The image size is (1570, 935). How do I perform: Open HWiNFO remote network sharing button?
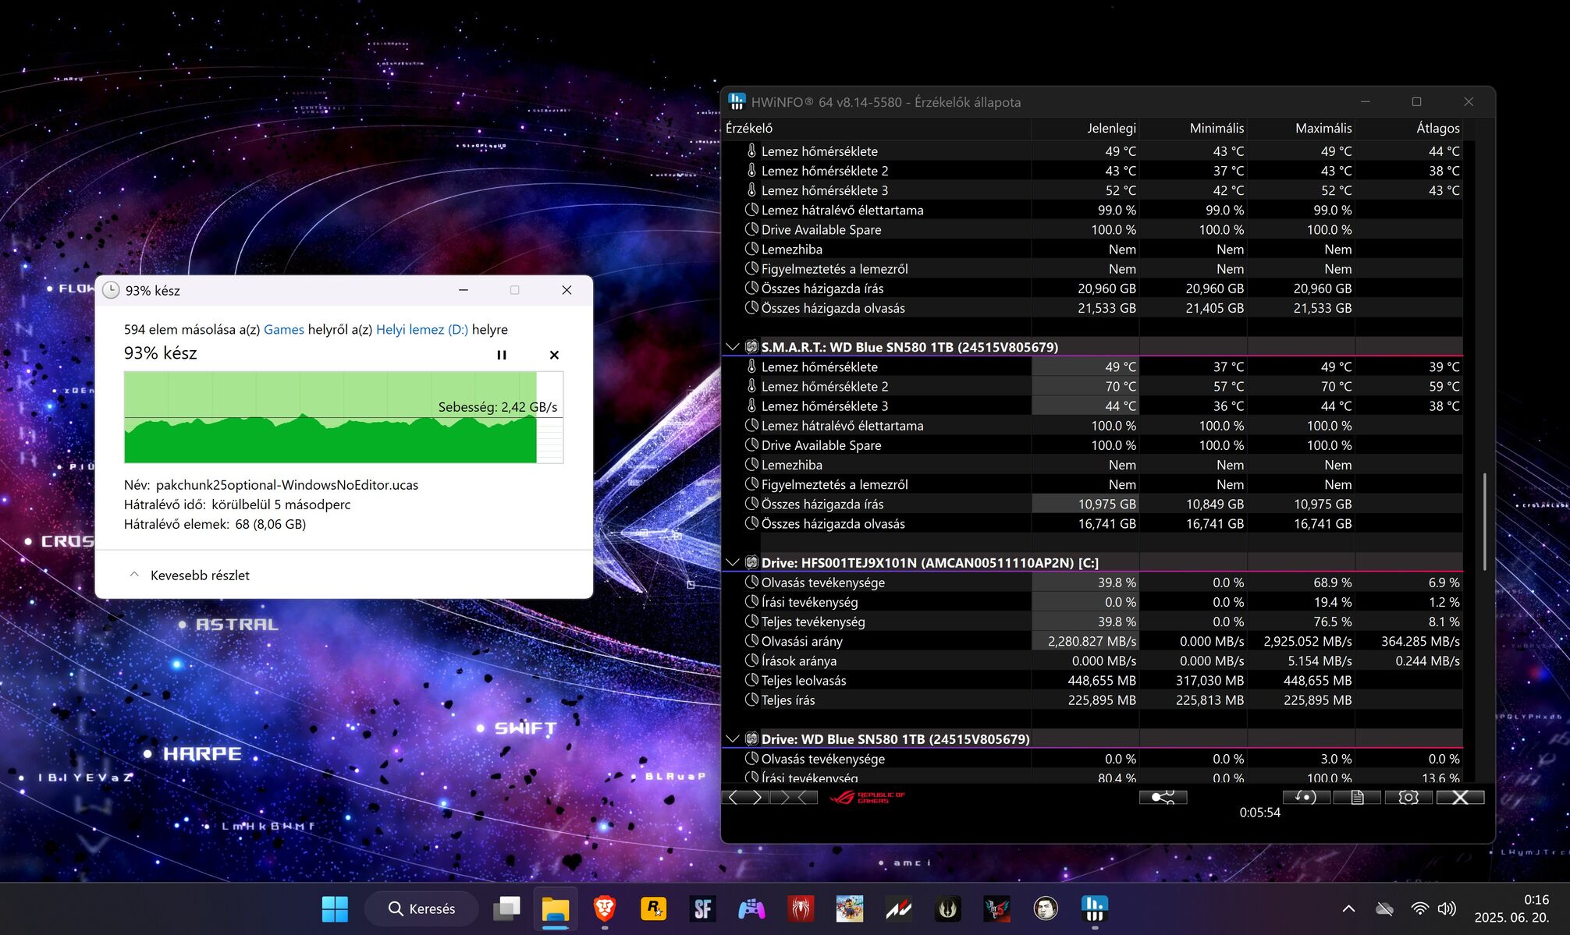point(1163,797)
